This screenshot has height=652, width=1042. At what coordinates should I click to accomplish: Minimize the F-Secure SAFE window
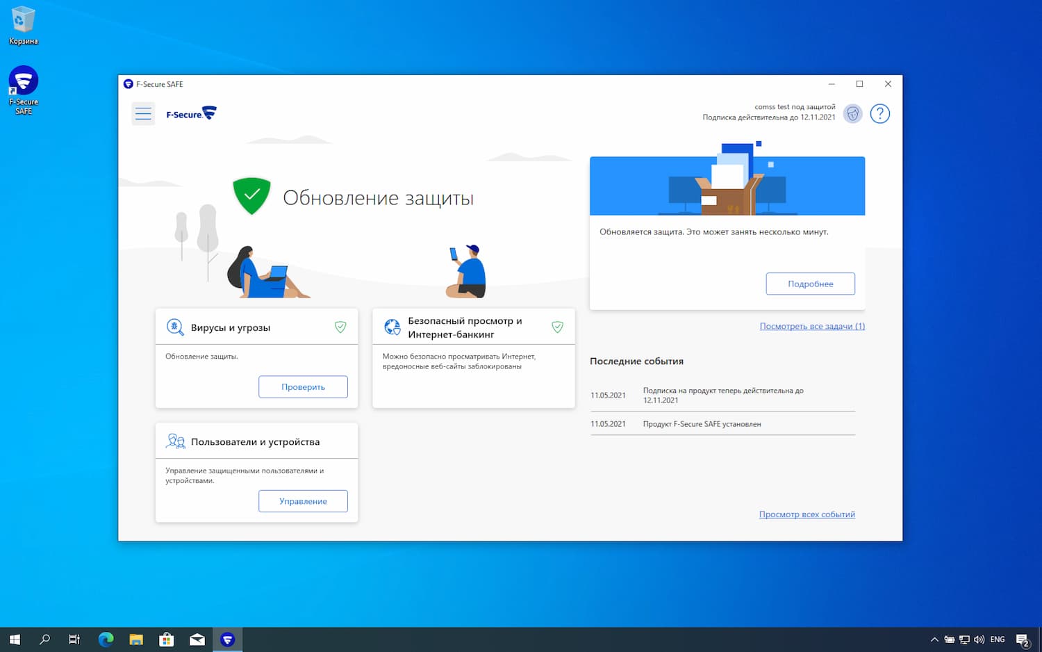(832, 84)
